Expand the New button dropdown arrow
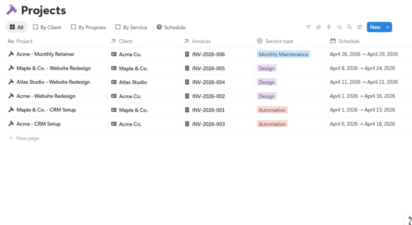Image resolution: width=412 pixels, height=225 pixels. (387, 27)
